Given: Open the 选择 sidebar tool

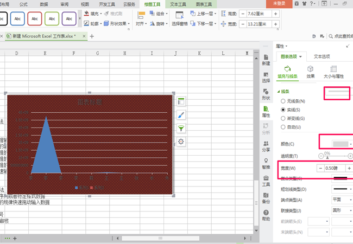Looking at the screenshot, I should (266, 78).
